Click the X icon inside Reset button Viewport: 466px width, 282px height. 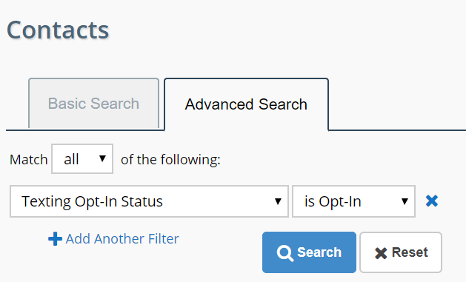(381, 253)
